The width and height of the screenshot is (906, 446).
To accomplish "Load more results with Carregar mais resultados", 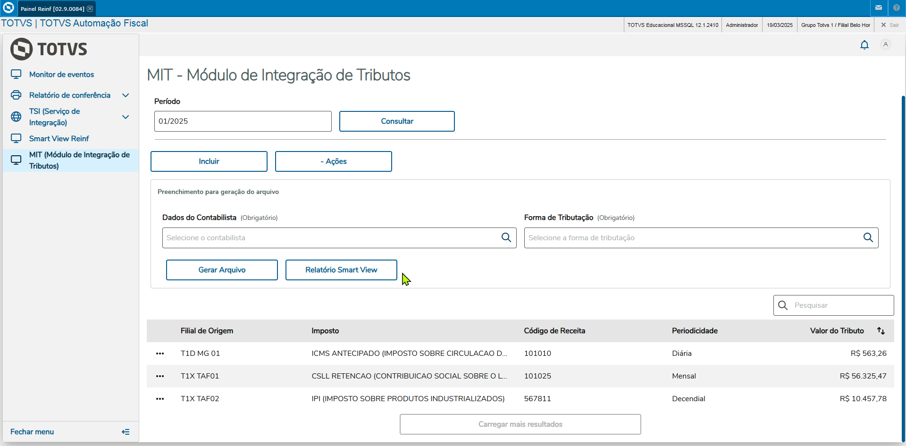I will coord(520,424).
